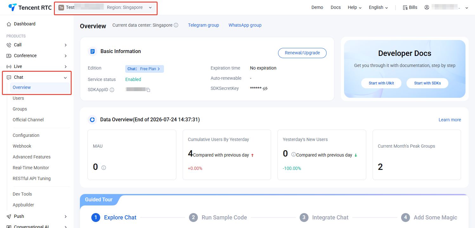475x228 pixels.
Task: Open Advanced Features
Action: coord(32,157)
